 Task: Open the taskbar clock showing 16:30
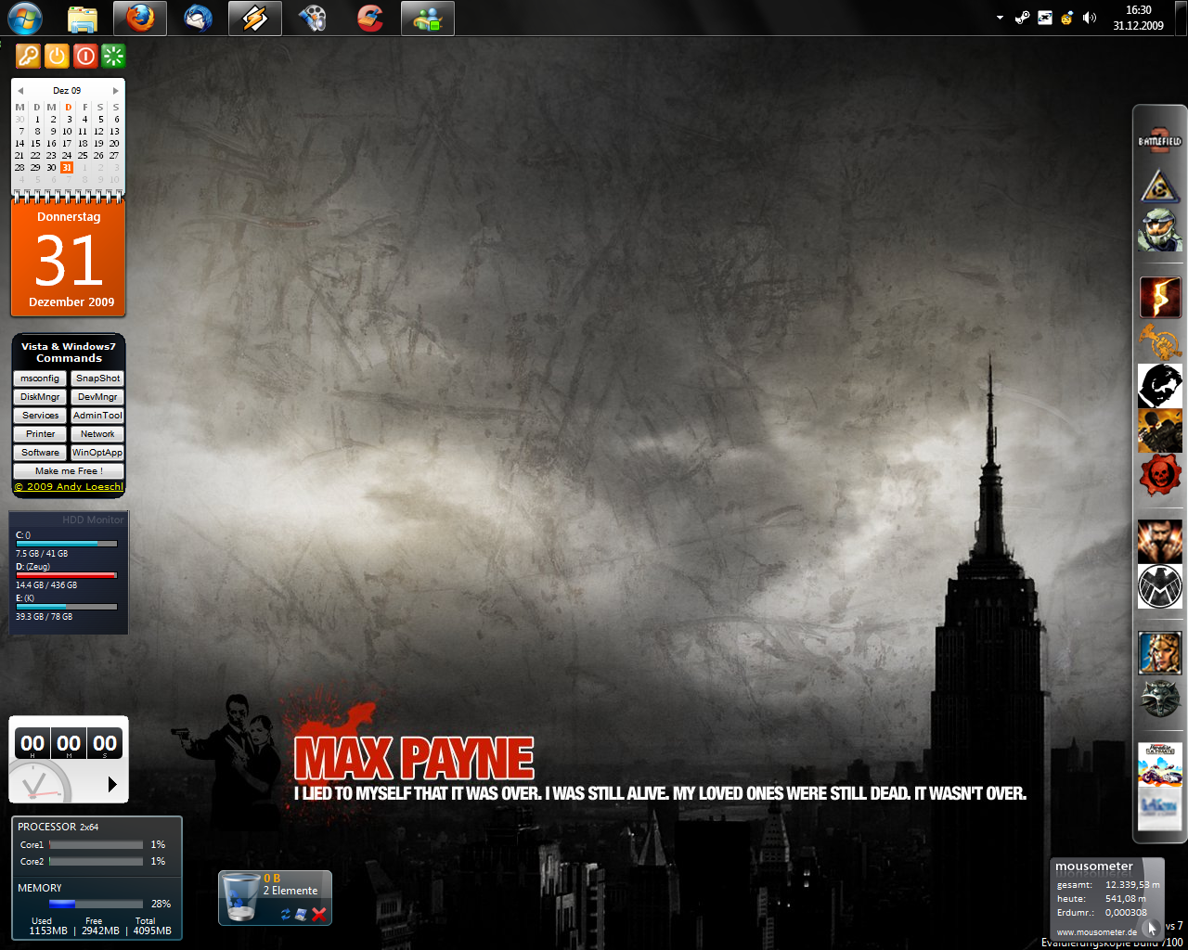(1139, 18)
